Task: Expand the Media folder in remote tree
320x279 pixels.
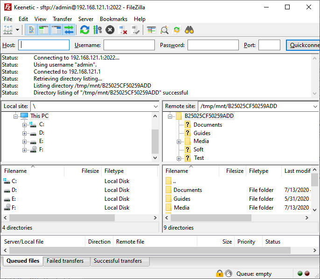Action: point(179,142)
